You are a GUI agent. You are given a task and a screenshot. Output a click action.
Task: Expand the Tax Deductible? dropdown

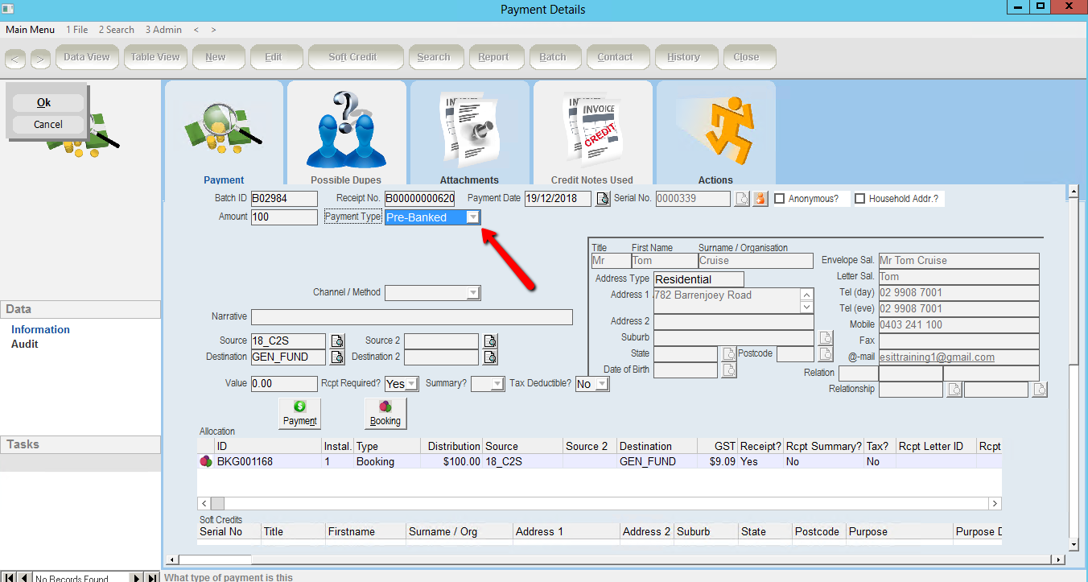tap(601, 384)
